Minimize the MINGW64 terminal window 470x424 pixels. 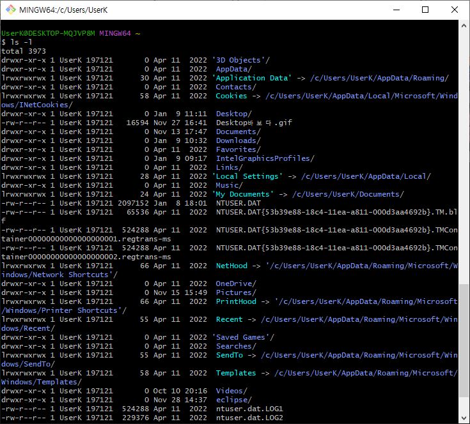pyautogui.click(x=396, y=10)
